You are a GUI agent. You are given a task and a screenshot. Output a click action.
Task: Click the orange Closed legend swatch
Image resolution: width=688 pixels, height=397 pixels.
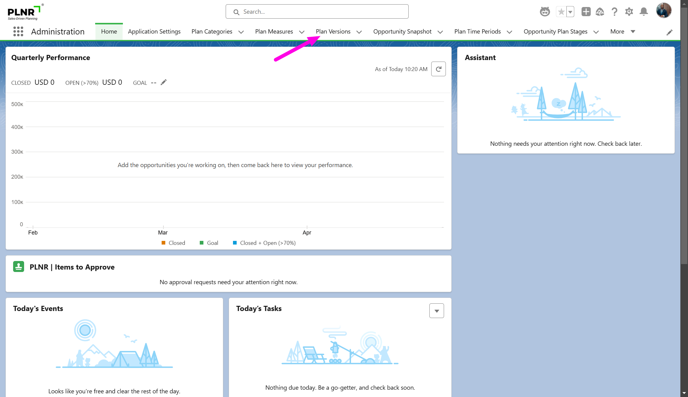coord(163,243)
